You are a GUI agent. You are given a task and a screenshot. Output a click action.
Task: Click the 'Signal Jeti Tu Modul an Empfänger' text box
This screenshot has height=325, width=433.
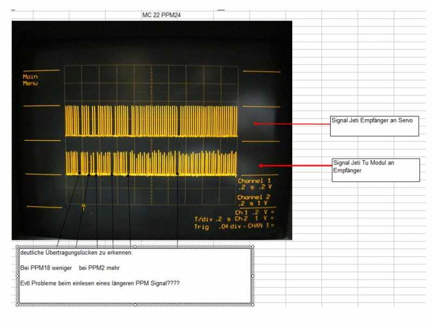pyautogui.click(x=376, y=170)
